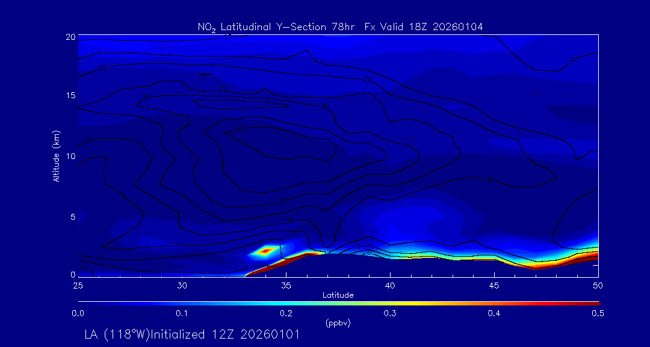Click the altitude 10 tick label
This screenshot has height=347, width=650.
point(69,156)
